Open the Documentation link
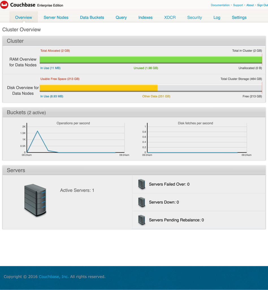The image size is (268, 290). pos(220,5)
